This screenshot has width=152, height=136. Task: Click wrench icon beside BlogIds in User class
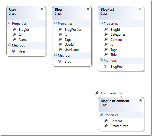[x=14, y=29]
